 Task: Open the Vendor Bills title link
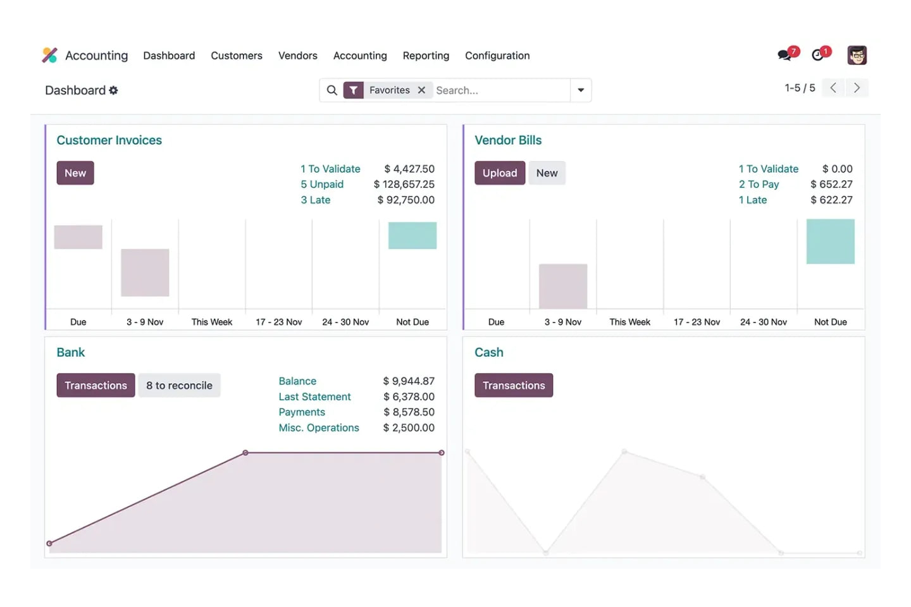[508, 140]
